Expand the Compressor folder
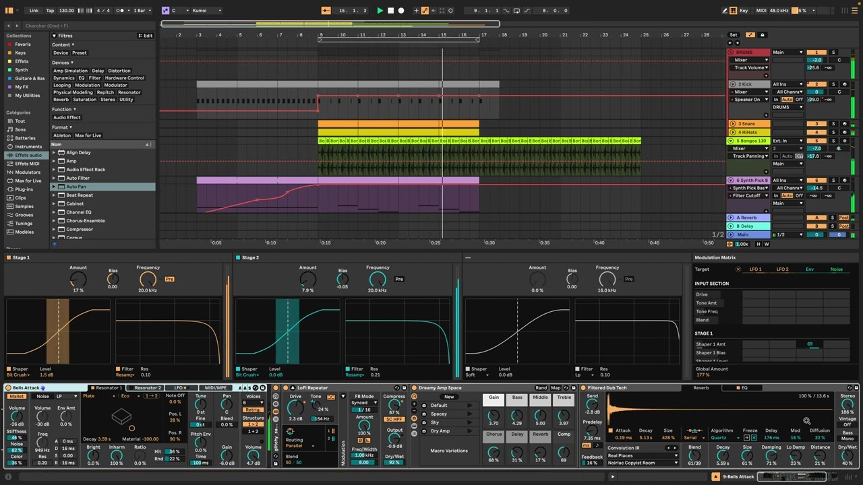Screen dimensions: 863x485 click(x=54, y=230)
